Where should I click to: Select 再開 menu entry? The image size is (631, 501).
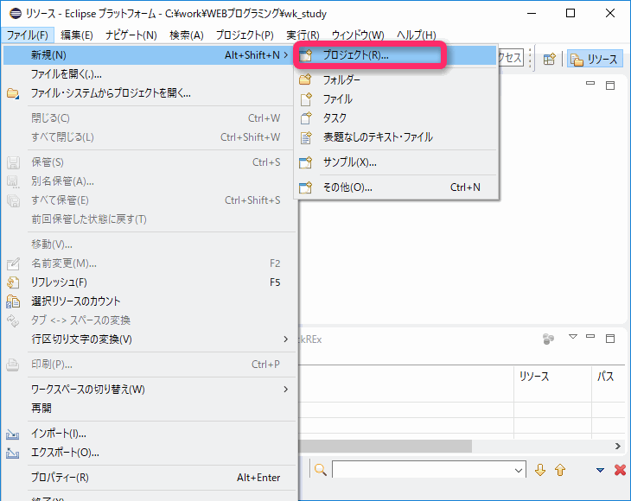tap(149, 408)
